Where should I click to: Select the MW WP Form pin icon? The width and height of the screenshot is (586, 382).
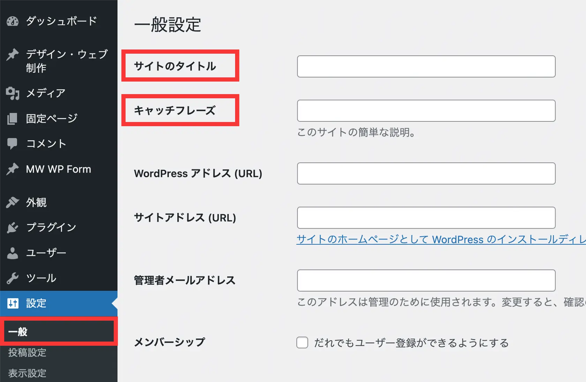[x=12, y=169]
